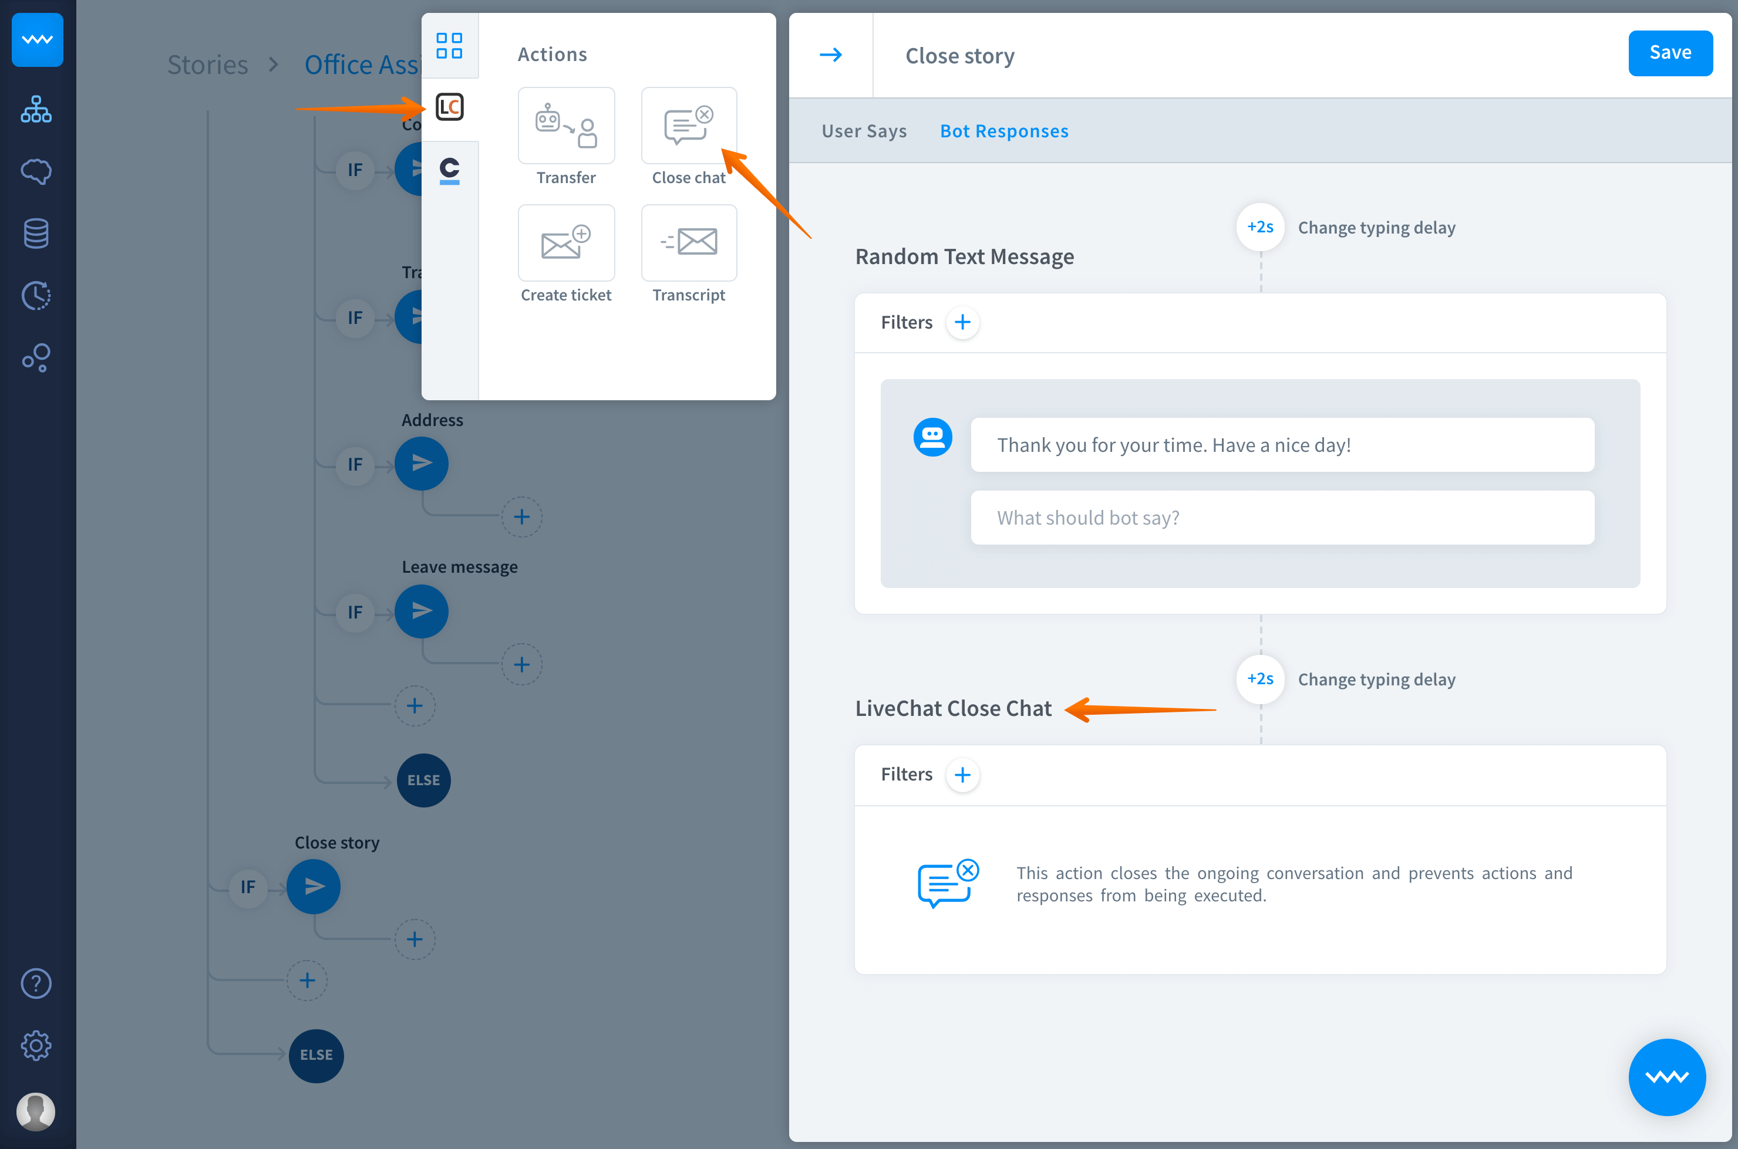Open the all-blocks grid icon
The image size is (1738, 1149).
[x=449, y=45]
